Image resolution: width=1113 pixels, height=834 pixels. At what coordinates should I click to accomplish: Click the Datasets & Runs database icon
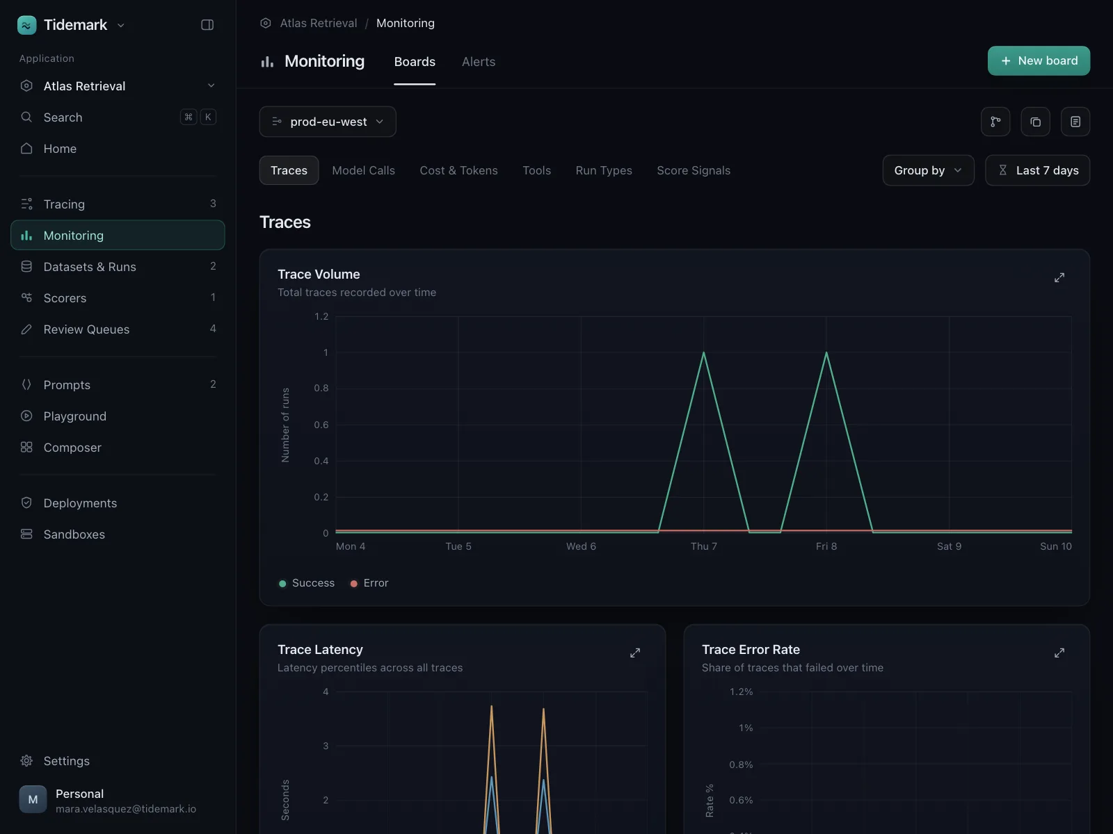tap(26, 267)
